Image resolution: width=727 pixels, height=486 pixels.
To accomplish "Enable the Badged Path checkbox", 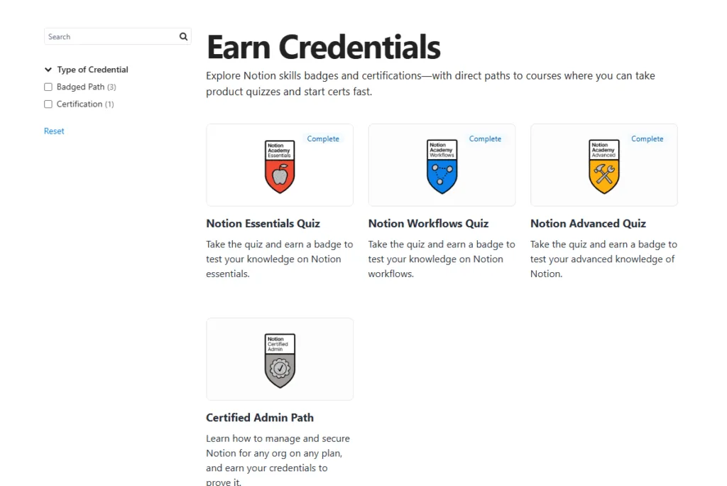I will point(48,87).
